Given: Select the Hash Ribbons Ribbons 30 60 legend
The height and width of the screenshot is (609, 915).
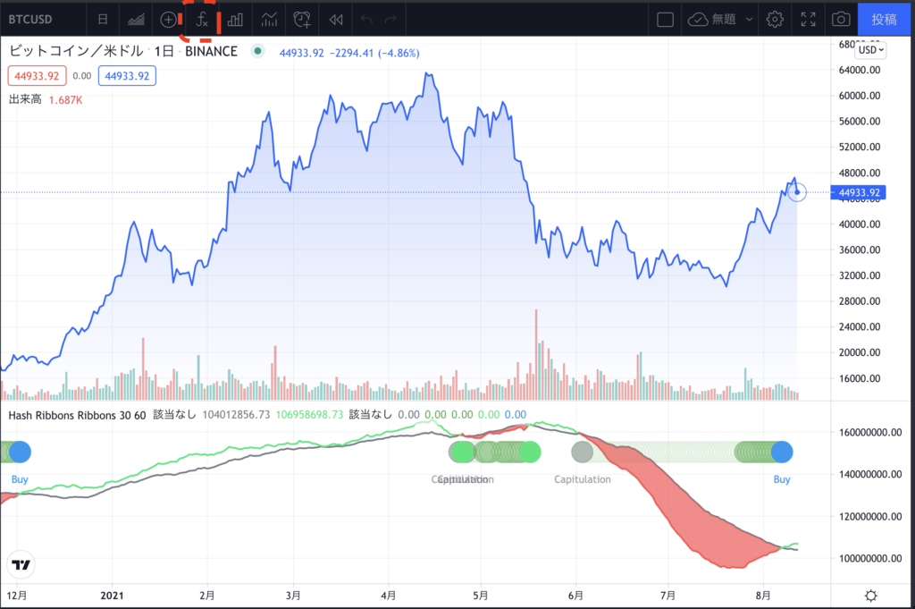Looking at the screenshot, I should click(x=77, y=415).
